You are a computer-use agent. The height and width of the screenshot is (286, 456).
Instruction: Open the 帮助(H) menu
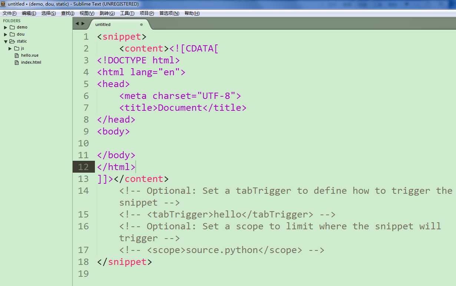[x=192, y=13]
